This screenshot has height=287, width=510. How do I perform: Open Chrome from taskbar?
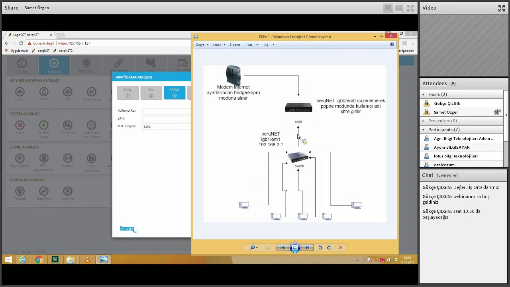coord(39,259)
